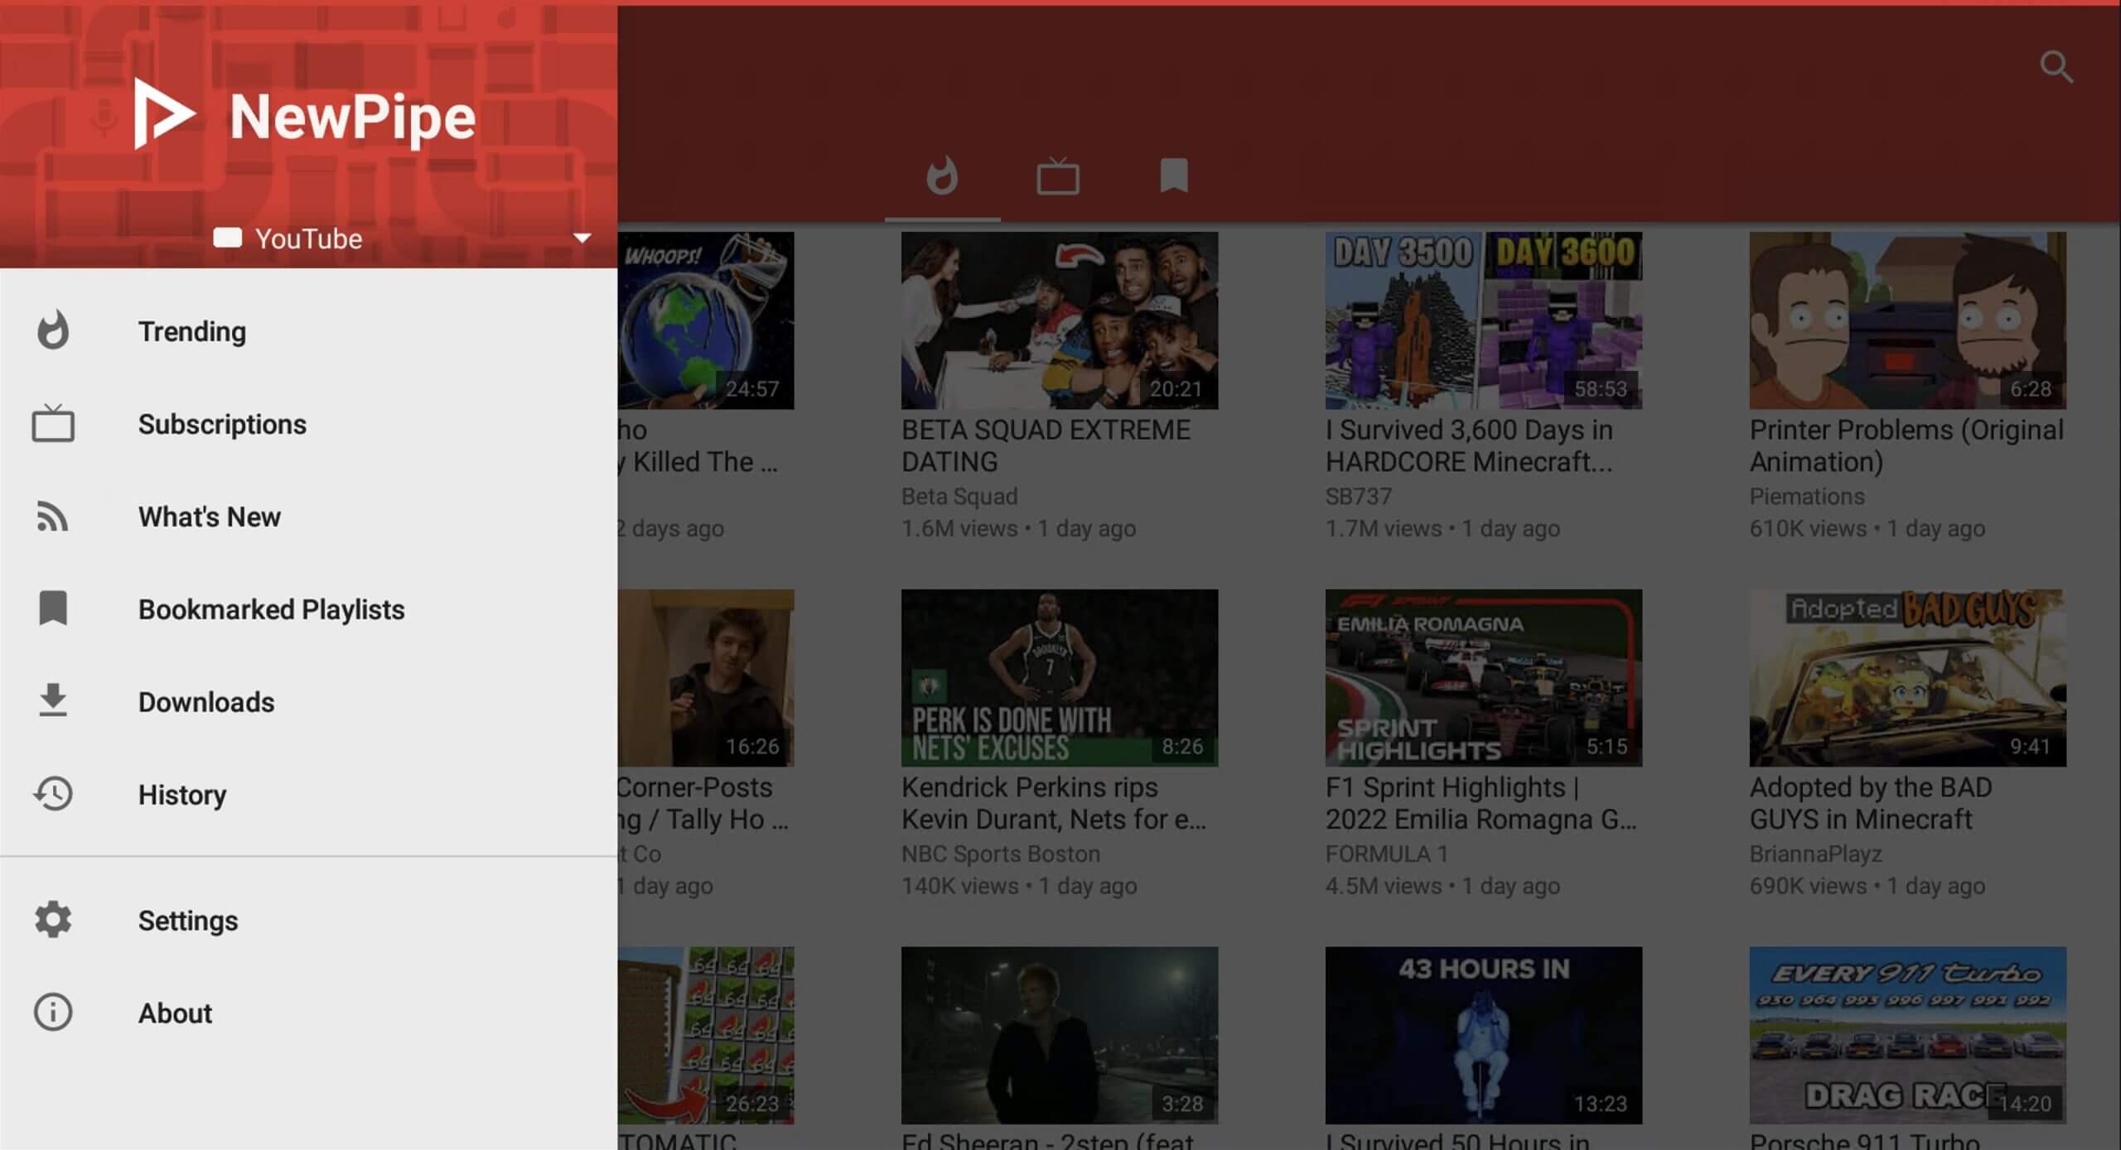
Task: Switch to the Bookmarks tab in toolbar
Action: pyautogui.click(x=1173, y=176)
